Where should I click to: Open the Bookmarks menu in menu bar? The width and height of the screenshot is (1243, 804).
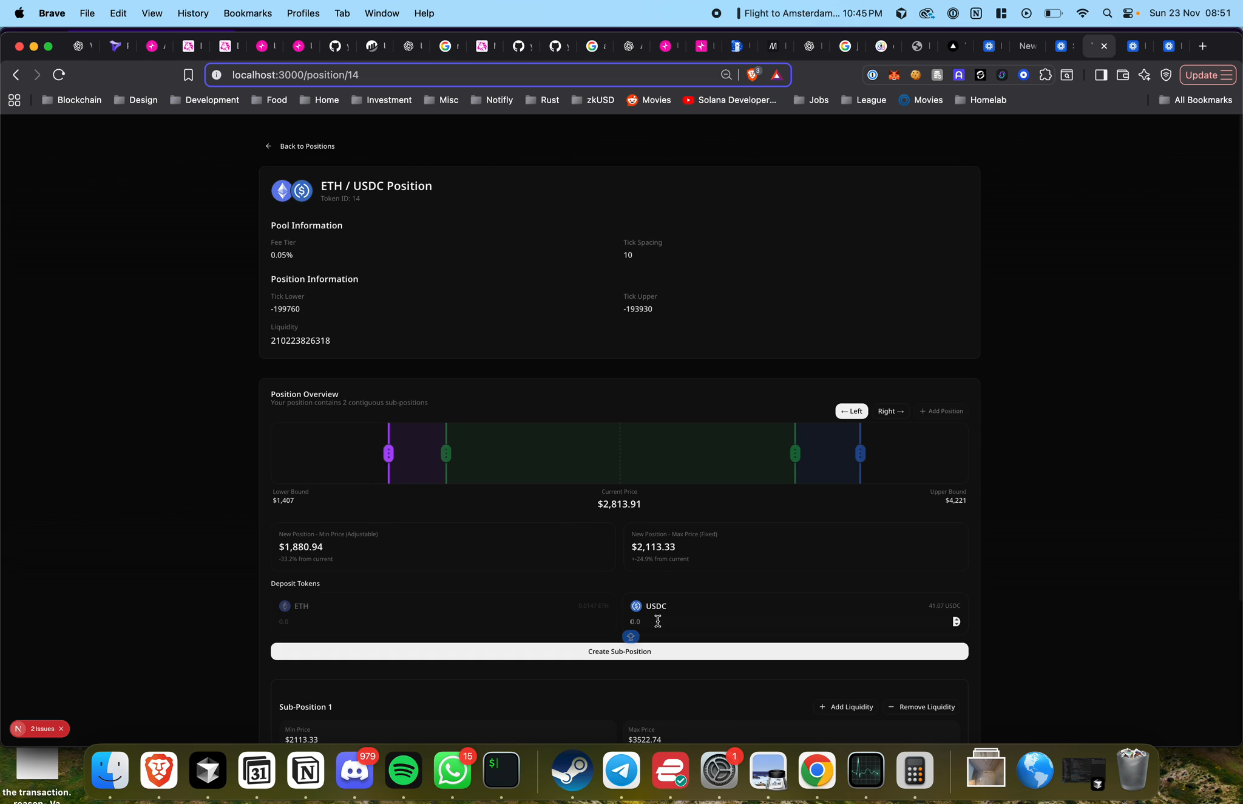(x=247, y=13)
